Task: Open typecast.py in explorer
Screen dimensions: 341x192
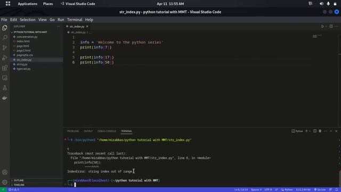Action: click(23, 69)
